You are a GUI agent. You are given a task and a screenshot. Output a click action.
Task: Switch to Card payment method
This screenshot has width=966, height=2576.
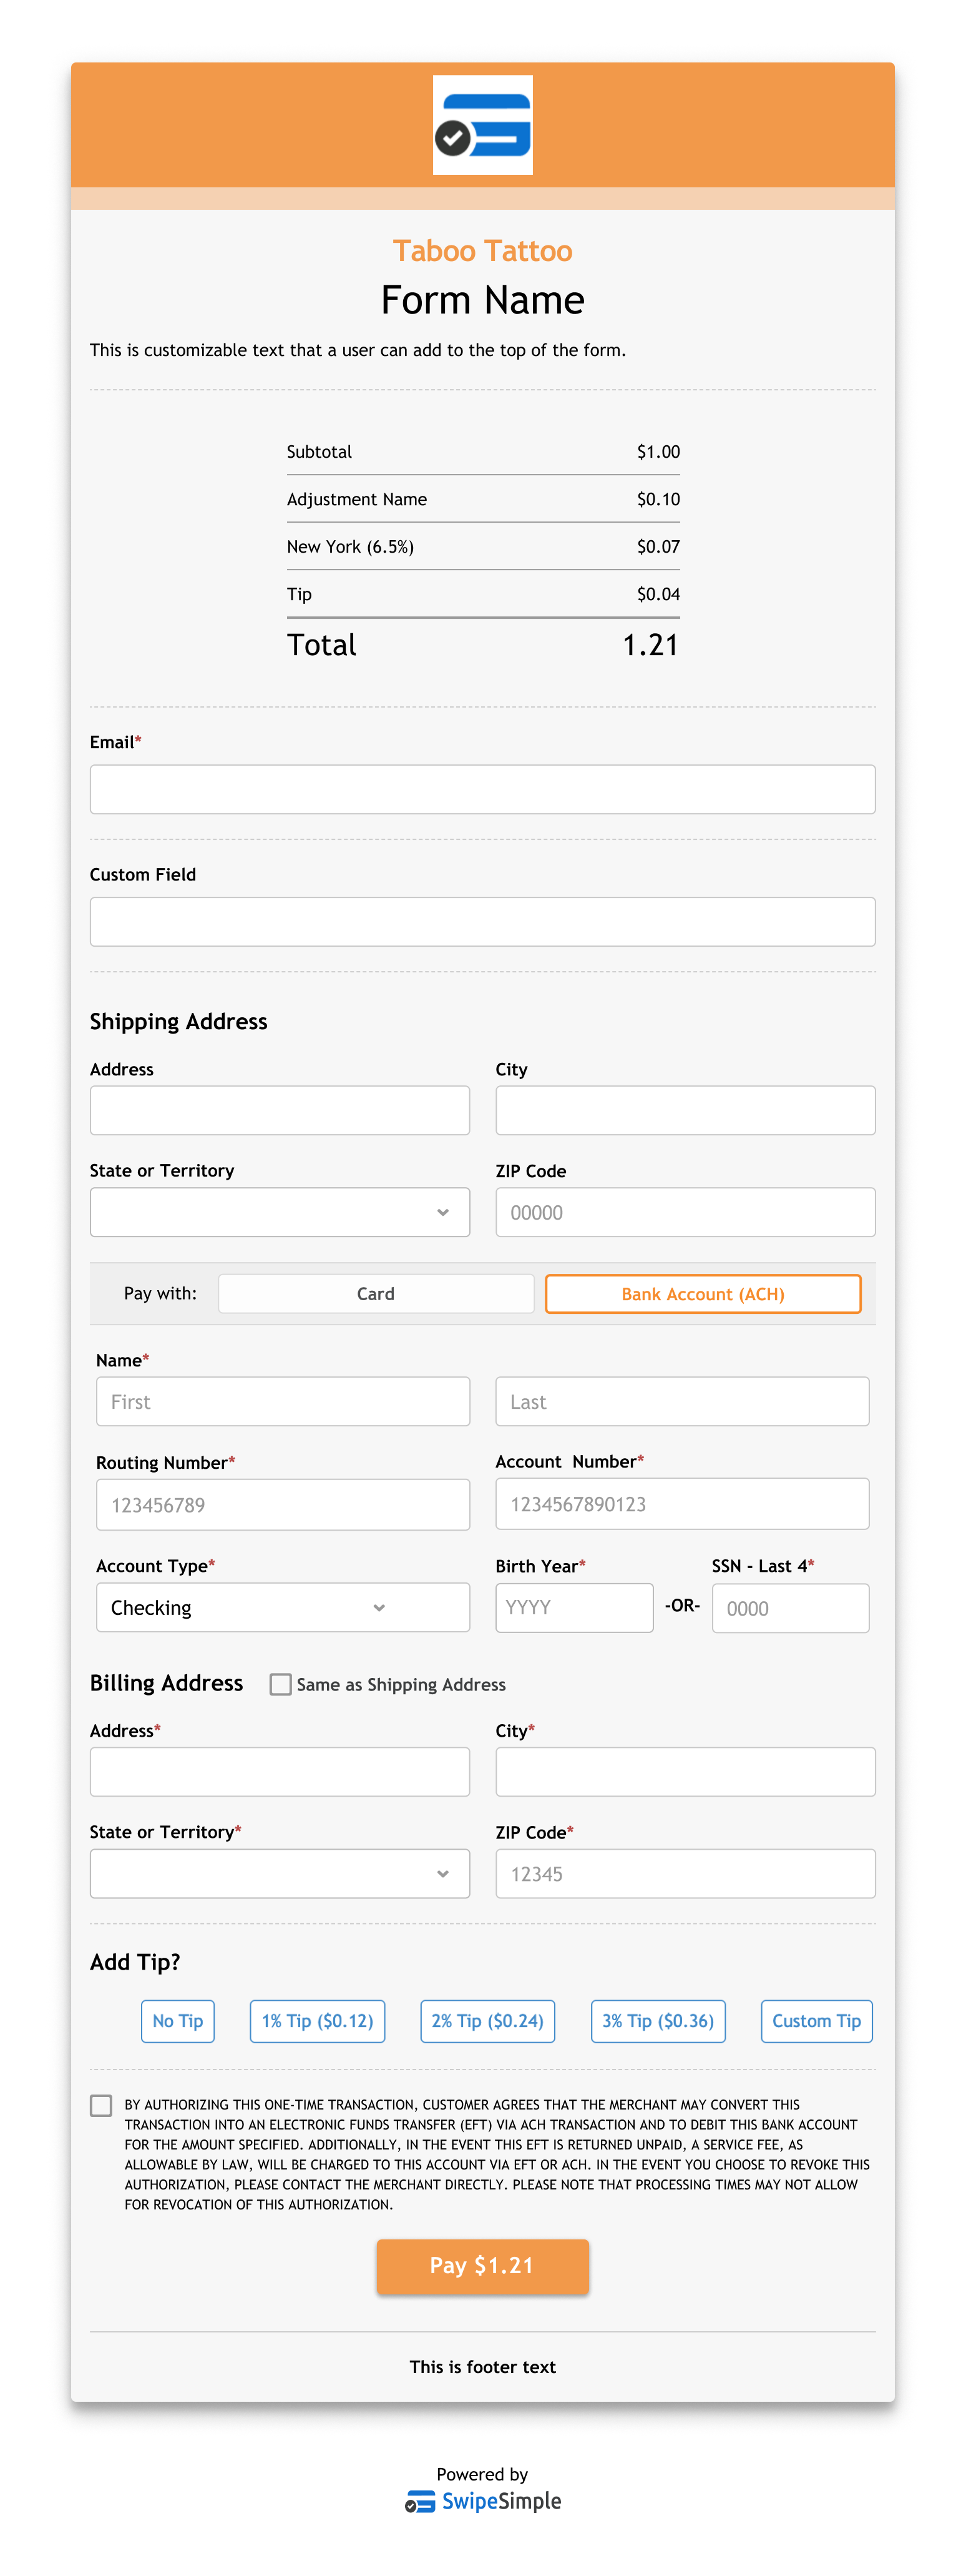[x=376, y=1294]
